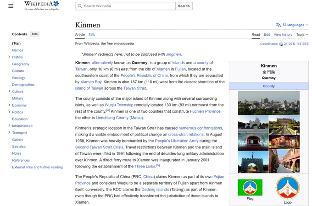Viewport: 312px width, 206px height.
Task: Click footnote reference [4]
Action: click(108, 110)
